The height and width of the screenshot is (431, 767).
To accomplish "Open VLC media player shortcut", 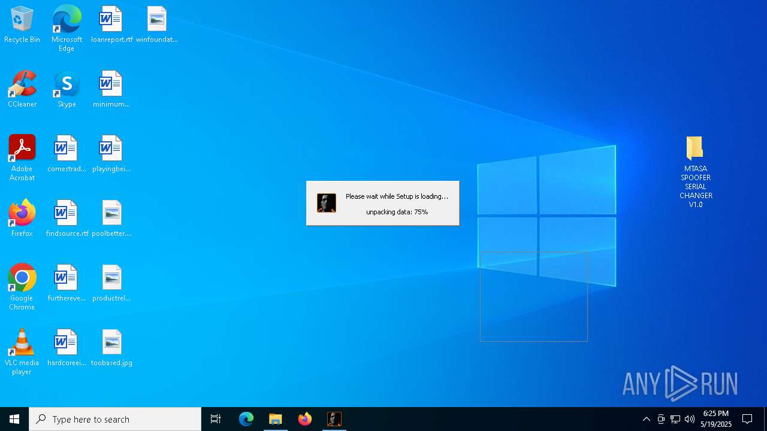I will [x=22, y=352].
